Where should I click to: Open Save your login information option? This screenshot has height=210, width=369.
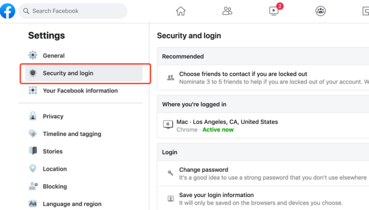click(x=216, y=195)
